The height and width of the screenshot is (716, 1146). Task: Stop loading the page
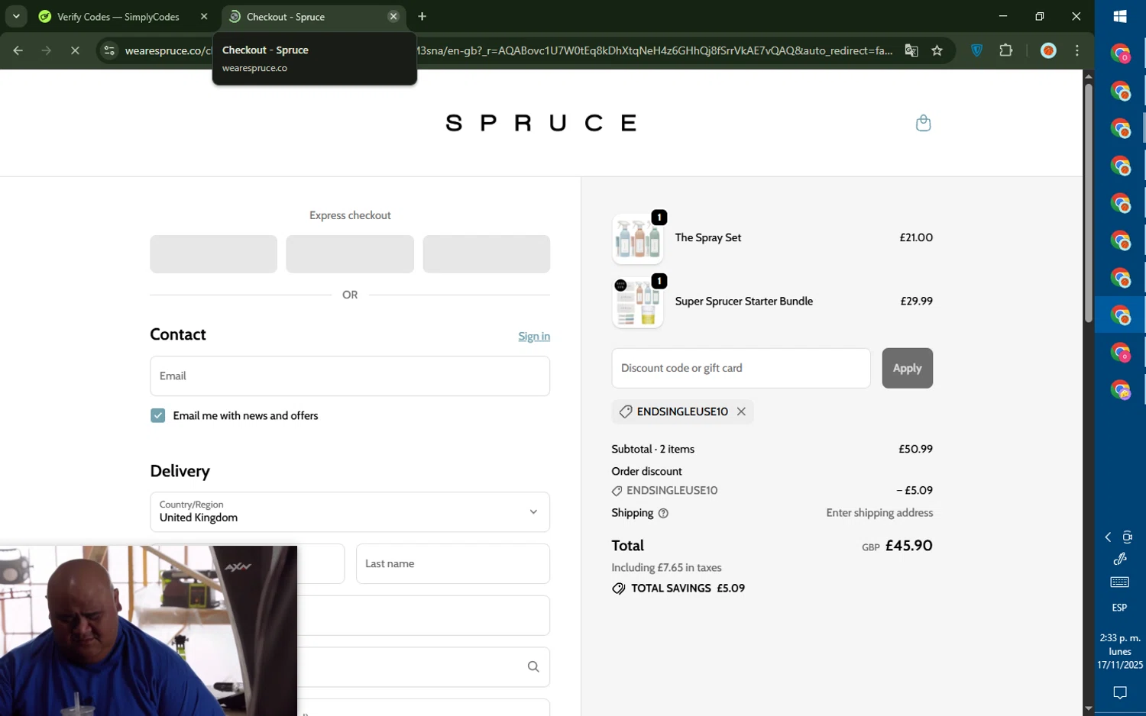tap(75, 51)
